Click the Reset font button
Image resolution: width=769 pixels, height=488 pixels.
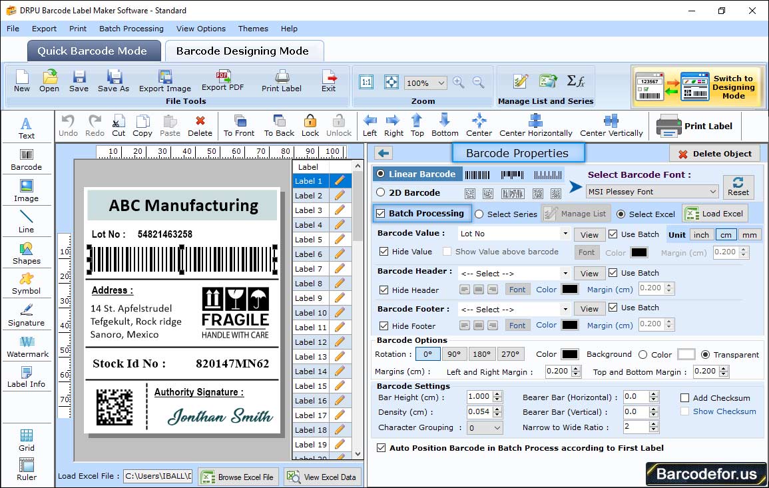pos(738,186)
